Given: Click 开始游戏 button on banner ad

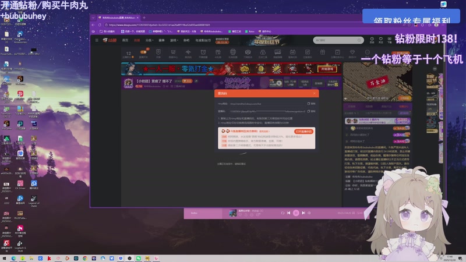Looking at the screenshot, I should click(x=327, y=69).
